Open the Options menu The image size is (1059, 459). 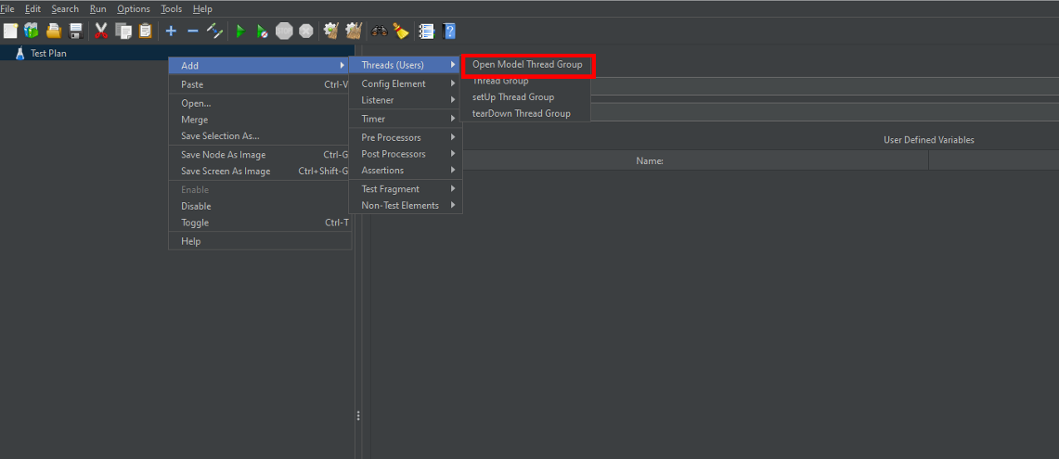tap(133, 8)
